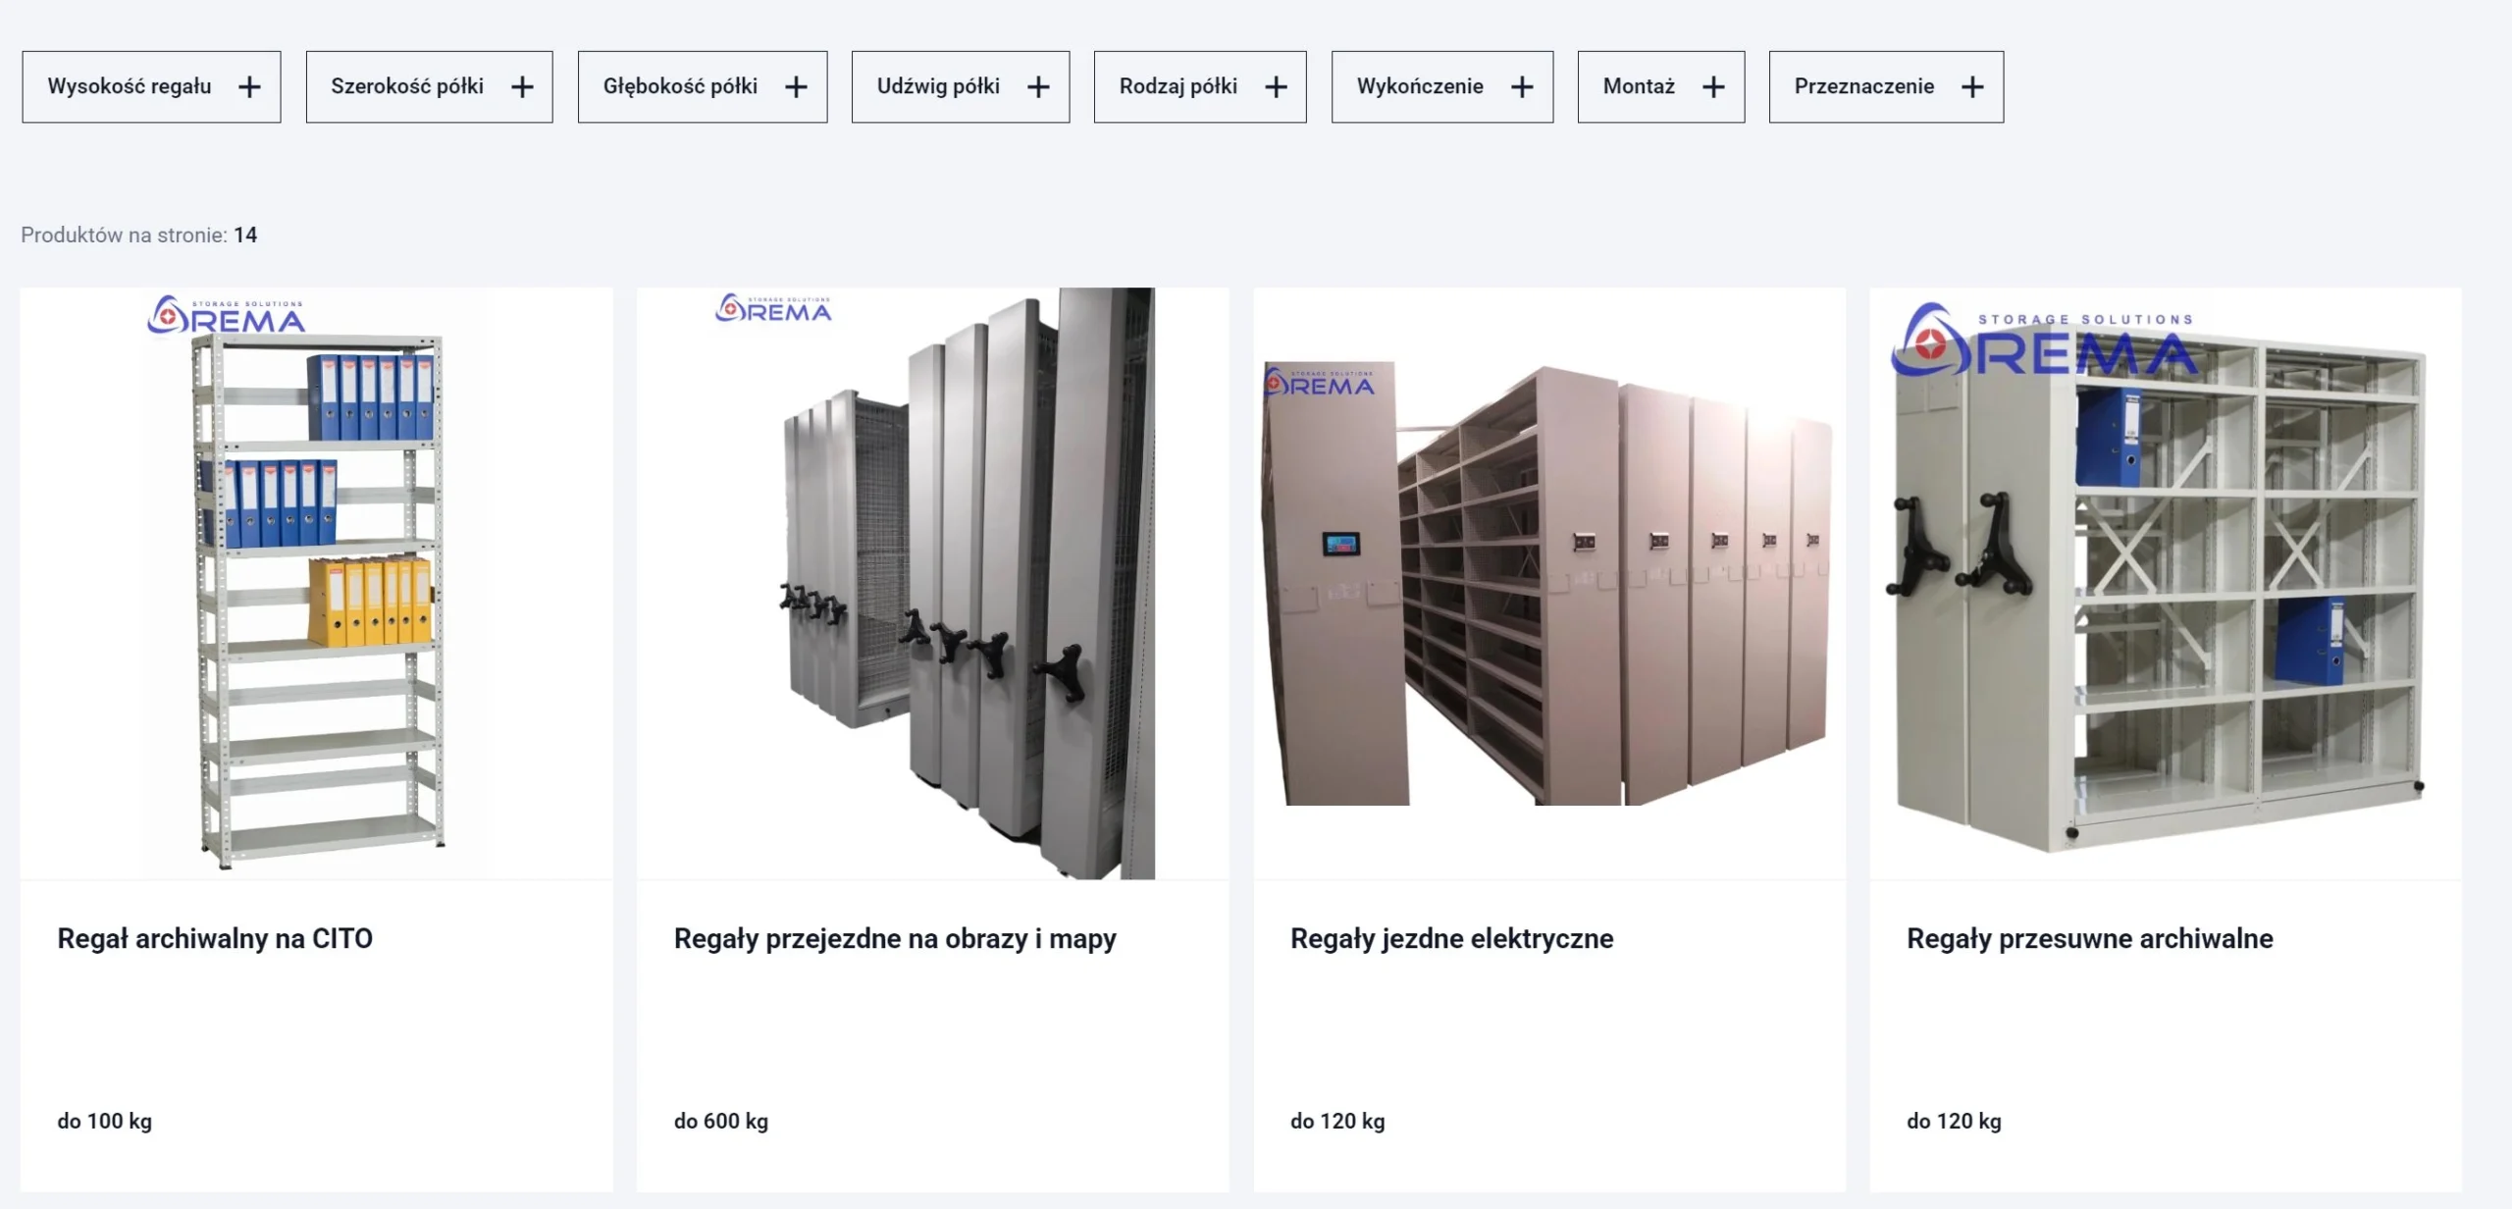
Task: Expand the Przeznaczenie filter label
Action: click(x=1863, y=86)
